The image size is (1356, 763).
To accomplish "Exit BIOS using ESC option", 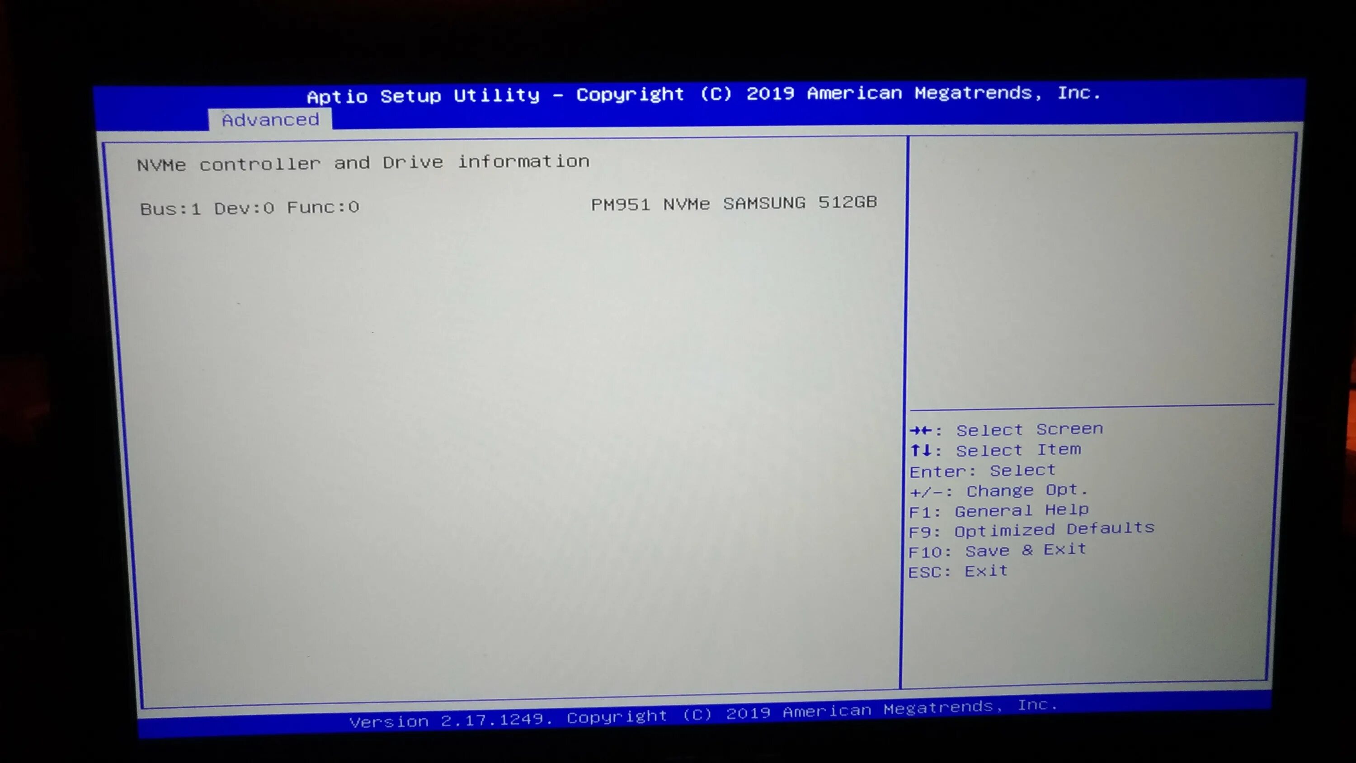I will click(x=957, y=570).
